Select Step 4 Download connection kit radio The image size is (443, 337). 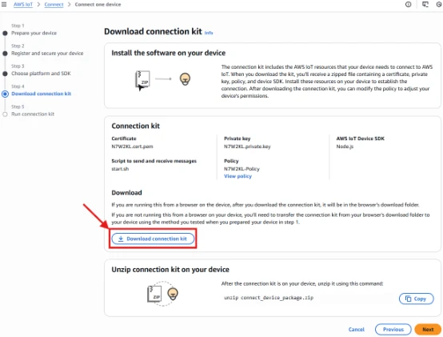5,94
